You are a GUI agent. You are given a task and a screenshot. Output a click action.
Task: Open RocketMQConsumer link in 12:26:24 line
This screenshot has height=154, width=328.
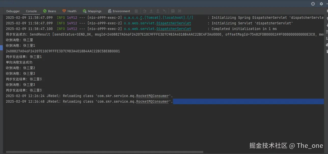[x=152, y=96]
